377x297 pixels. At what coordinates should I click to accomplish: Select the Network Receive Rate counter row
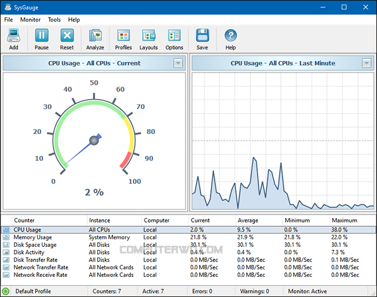click(x=188, y=275)
